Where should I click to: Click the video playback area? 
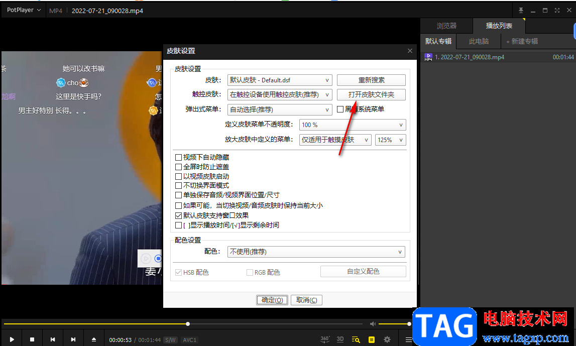click(81, 168)
